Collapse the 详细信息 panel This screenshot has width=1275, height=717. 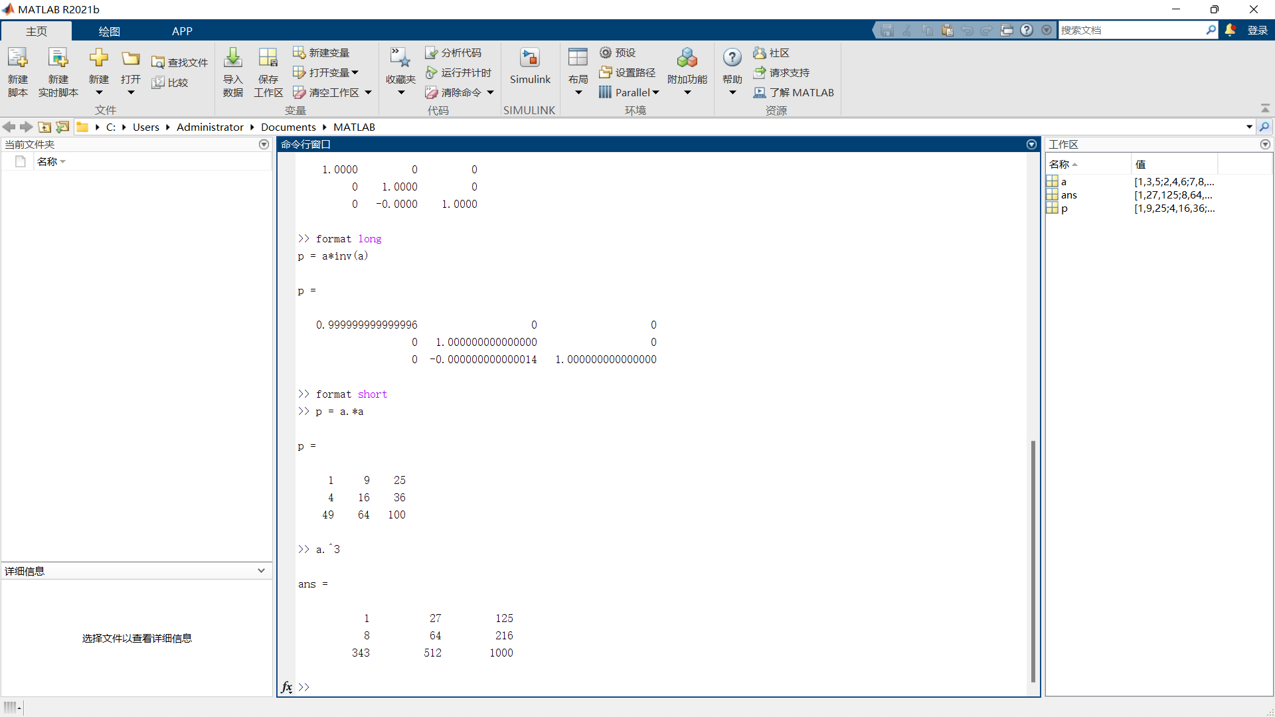point(261,571)
